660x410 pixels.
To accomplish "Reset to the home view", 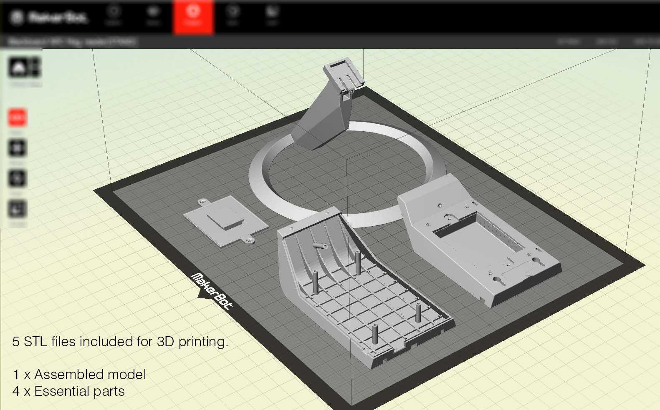I will [x=18, y=67].
